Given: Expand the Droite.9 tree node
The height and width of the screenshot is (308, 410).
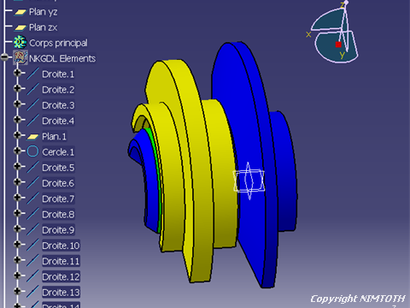Looking at the screenshot, I should click(x=17, y=228).
